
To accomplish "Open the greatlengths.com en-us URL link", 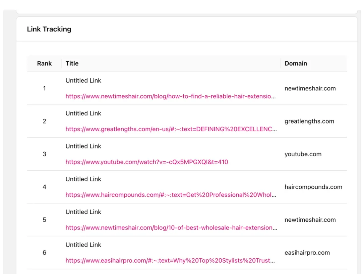I will pyautogui.click(x=171, y=129).
